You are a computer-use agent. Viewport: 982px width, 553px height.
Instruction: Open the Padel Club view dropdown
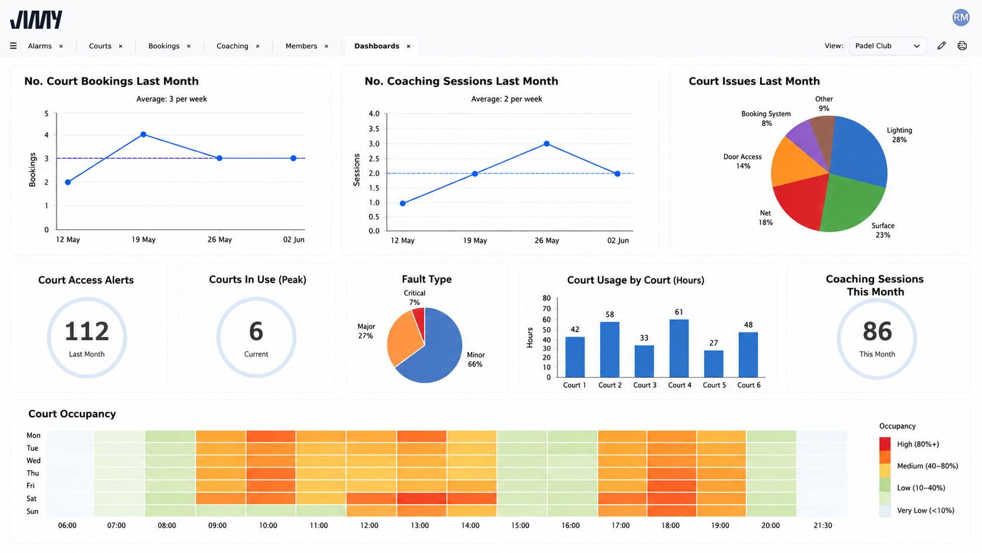click(x=887, y=46)
